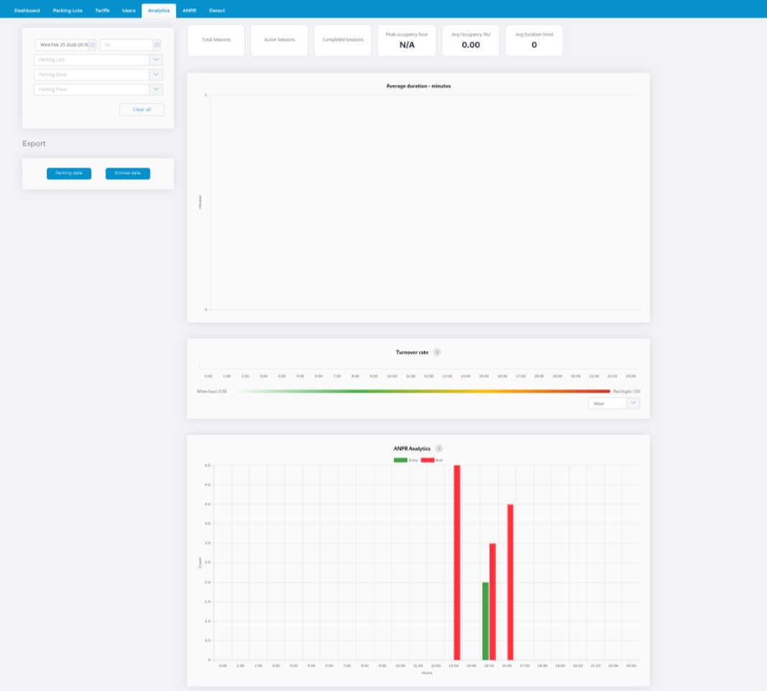
Task: Export Parking data
Action: [x=69, y=173]
